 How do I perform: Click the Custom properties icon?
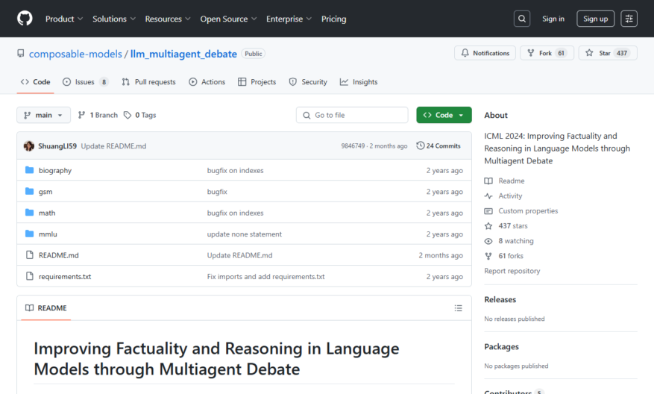tap(488, 210)
